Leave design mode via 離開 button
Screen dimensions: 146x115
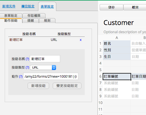click(x=135, y=7)
